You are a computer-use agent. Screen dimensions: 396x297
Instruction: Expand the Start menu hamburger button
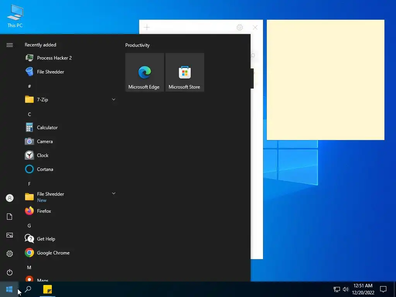tap(10, 45)
